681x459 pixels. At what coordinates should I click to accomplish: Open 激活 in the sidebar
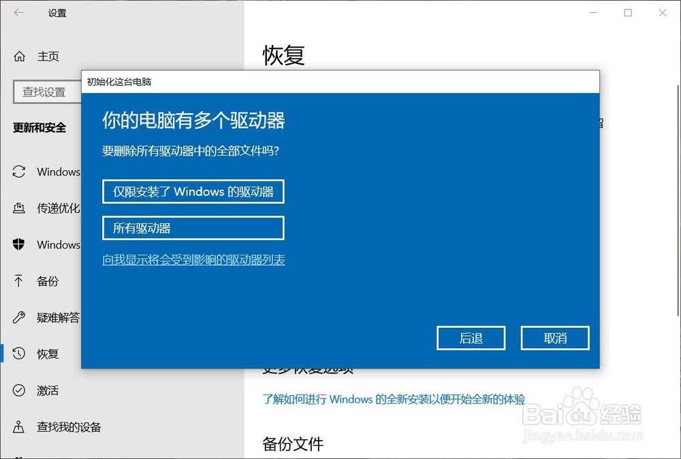(x=48, y=390)
